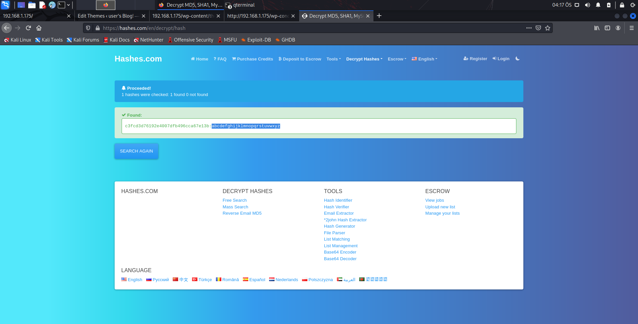Open the Free Search footer link
Screen dimensions: 638x324
click(235, 200)
